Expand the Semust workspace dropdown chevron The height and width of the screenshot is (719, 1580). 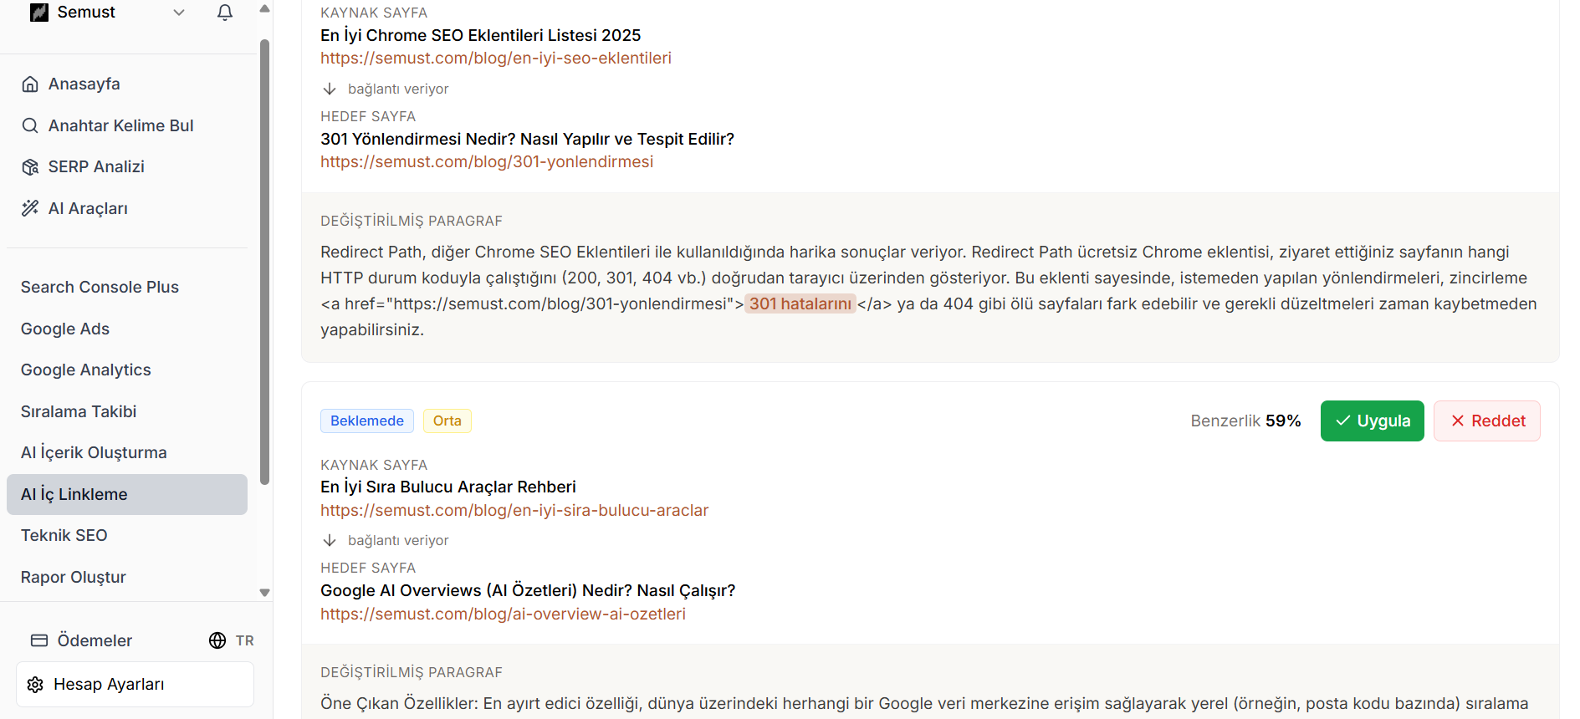pyautogui.click(x=178, y=13)
